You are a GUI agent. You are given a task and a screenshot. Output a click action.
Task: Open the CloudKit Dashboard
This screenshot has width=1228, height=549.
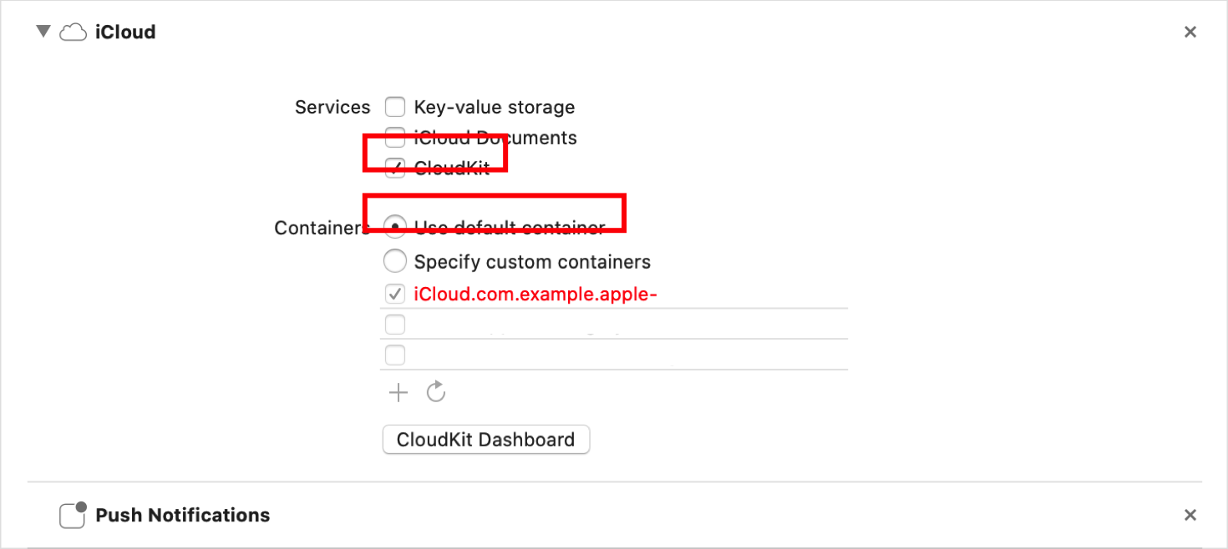[x=485, y=440]
